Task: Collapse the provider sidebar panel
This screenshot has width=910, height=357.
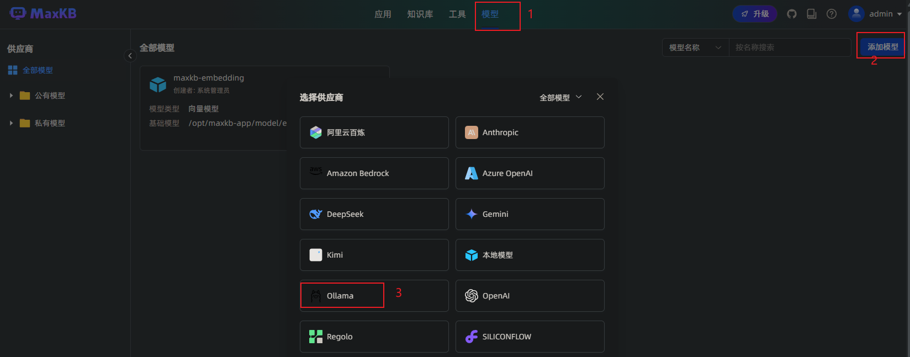Action: [130, 56]
